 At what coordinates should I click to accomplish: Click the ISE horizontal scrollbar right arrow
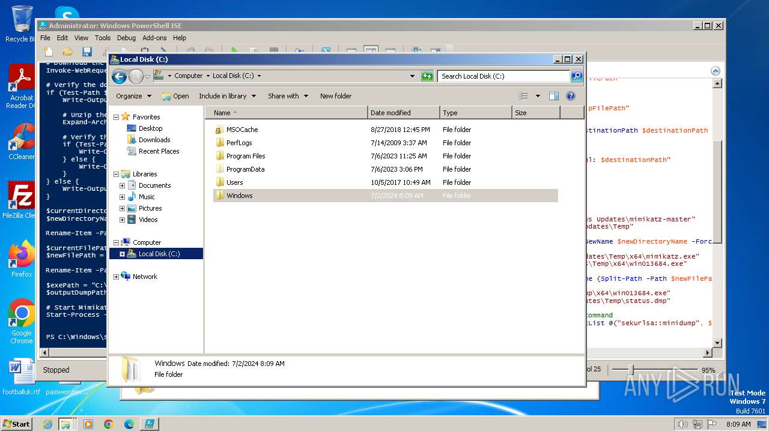pos(708,353)
